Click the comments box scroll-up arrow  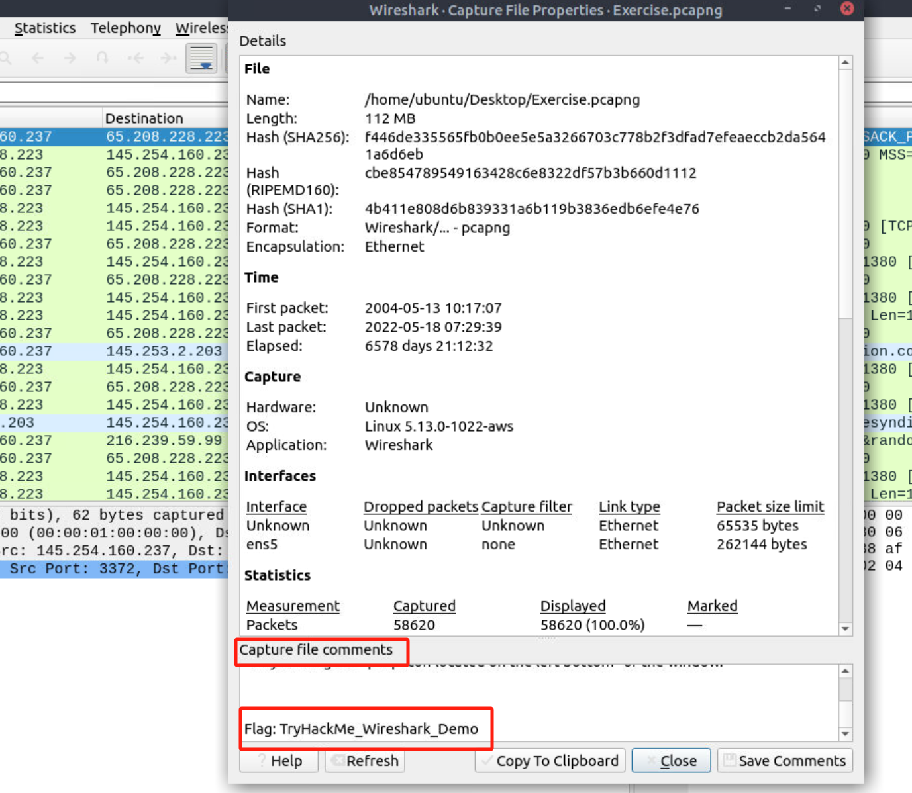coord(845,671)
